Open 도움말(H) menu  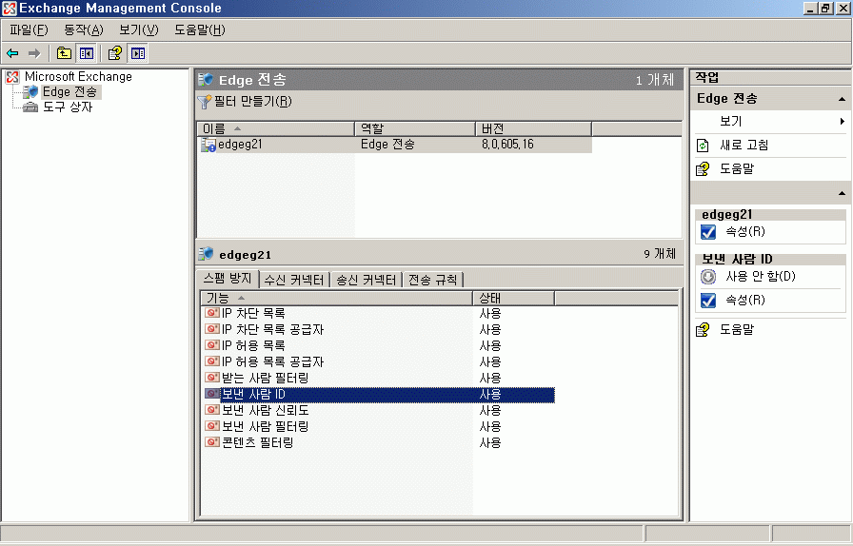pyautogui.click(x=200, y=29)
